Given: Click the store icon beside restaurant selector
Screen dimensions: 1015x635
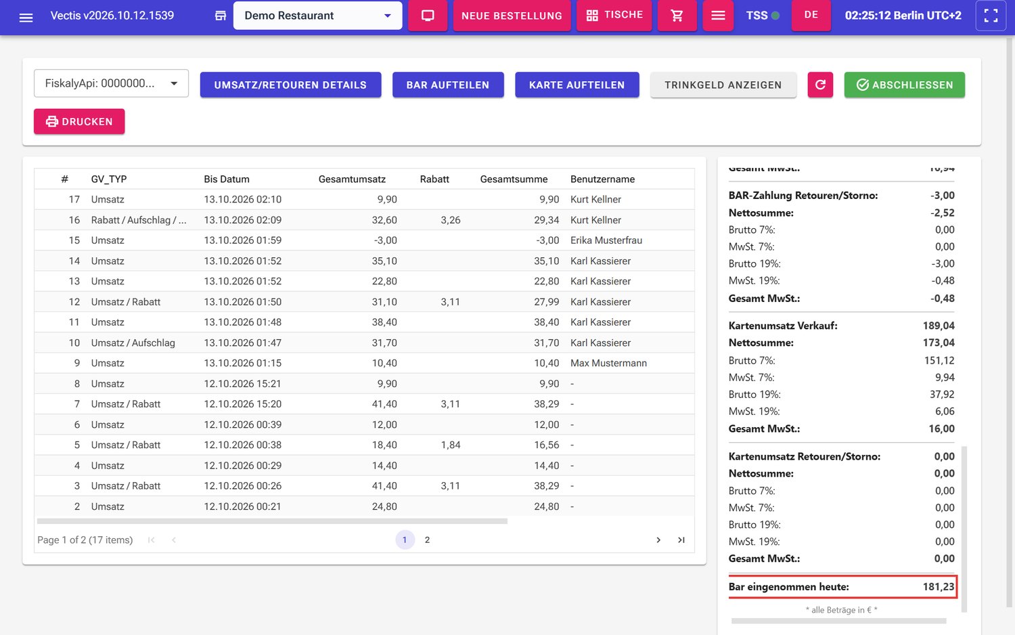Looking at the screenshot, I should (x=221, y=16).
